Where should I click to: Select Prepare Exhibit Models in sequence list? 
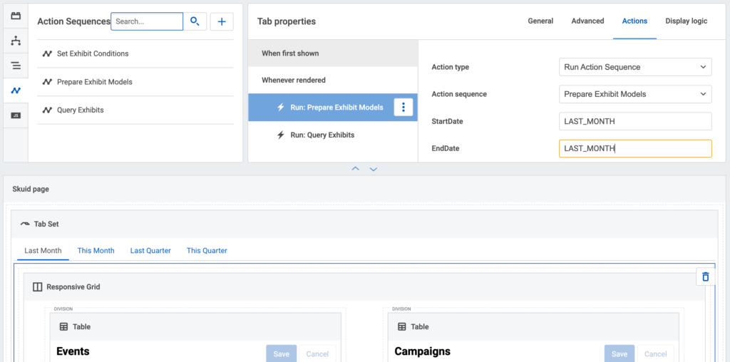[x=135, y=82]
